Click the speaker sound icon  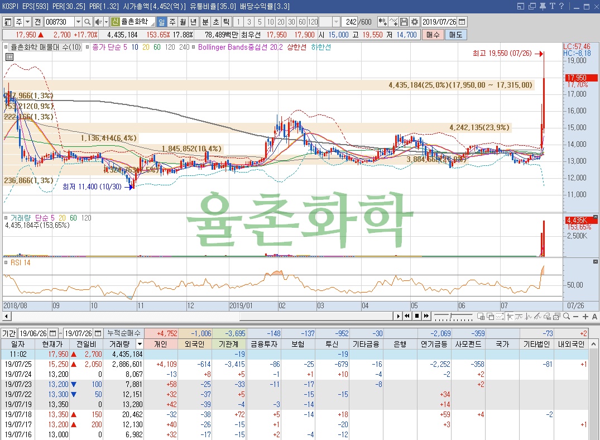tap(98, 22)
